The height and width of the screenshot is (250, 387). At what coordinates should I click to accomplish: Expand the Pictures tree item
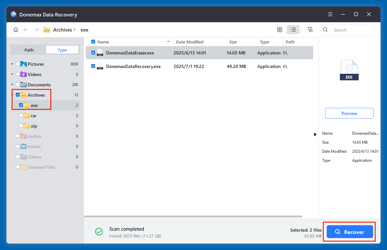tap(12, 64)
